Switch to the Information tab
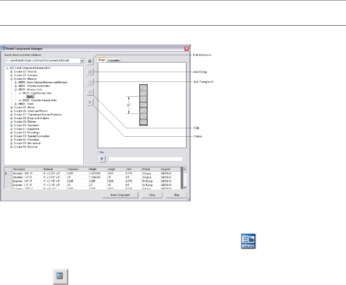346x285 pixels. [114, 60]
